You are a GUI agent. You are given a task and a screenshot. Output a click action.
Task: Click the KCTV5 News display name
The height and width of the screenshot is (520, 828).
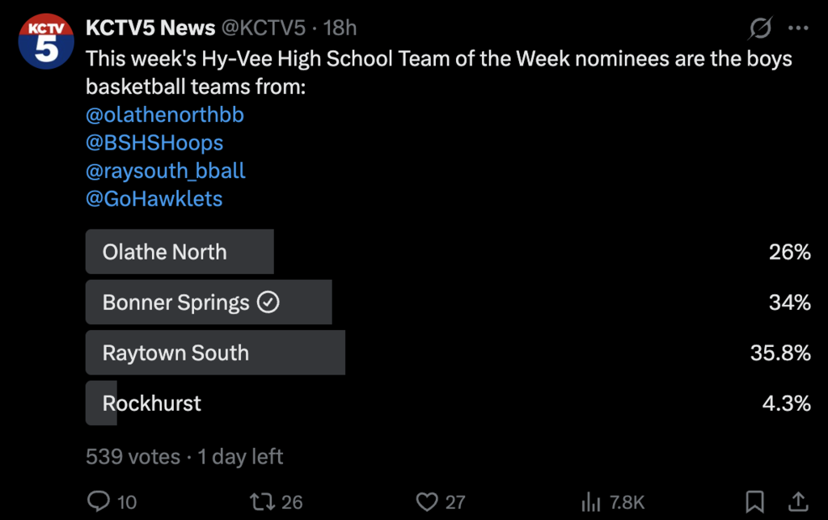tap(150, 28)
